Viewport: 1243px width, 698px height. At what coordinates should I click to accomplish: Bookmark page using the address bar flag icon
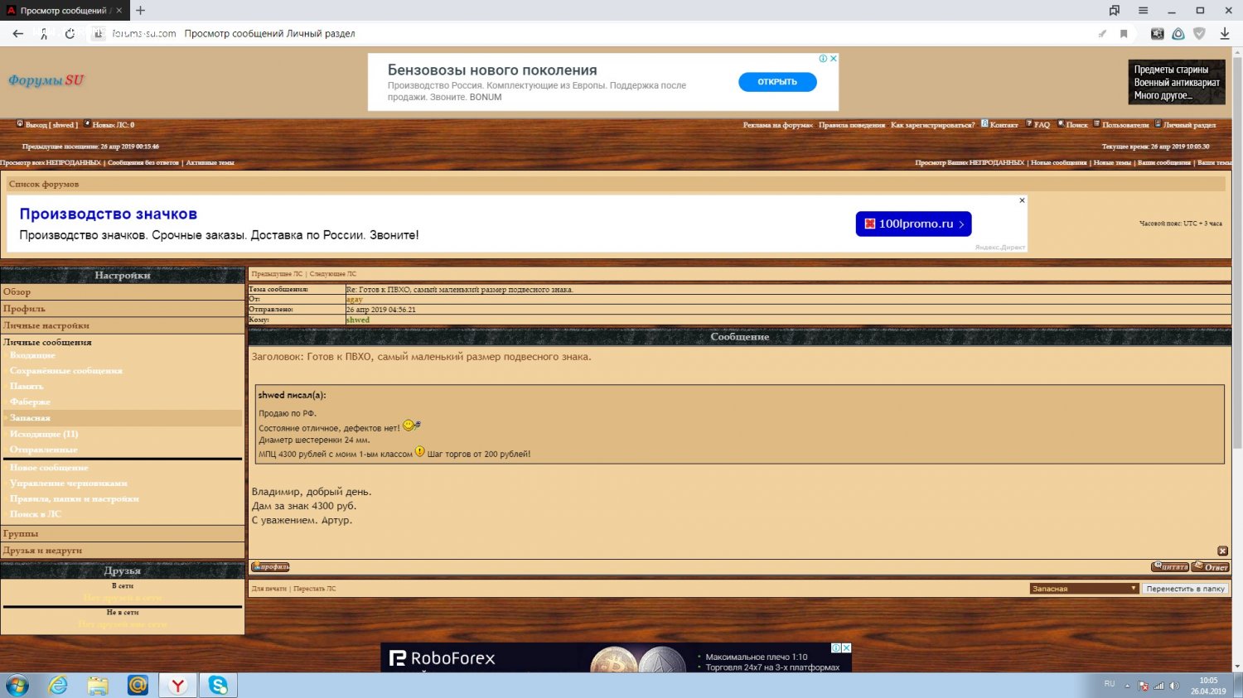pyautogui.click(x=1124, y=34)
